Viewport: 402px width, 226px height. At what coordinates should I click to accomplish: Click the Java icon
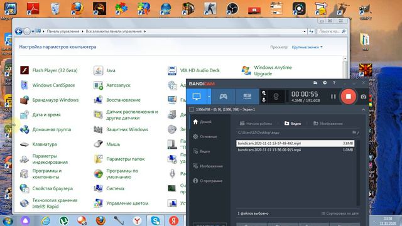coord(98,70)
